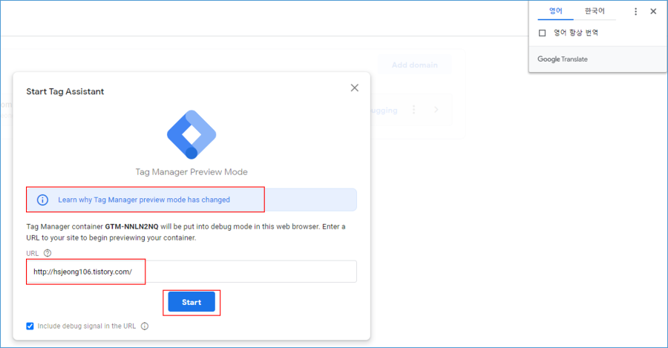Toggle 'Include debug signal in the URL' checkbox
The image size is (668, 348).
pos(30,326)
